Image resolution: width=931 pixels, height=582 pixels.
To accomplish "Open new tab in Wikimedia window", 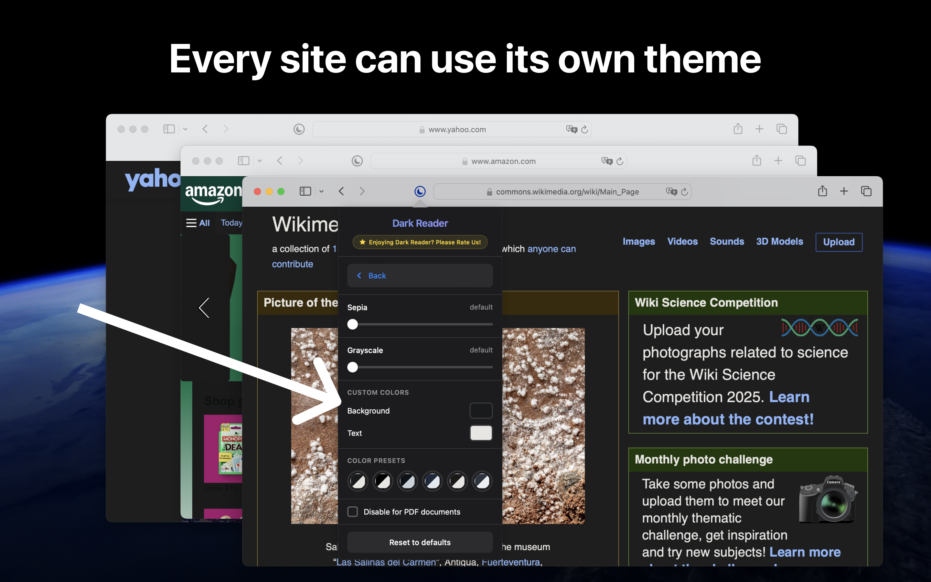I will click(x=844, y=191).
